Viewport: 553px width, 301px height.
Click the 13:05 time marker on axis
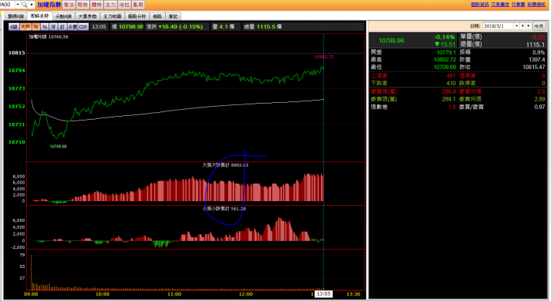(323, 294)
